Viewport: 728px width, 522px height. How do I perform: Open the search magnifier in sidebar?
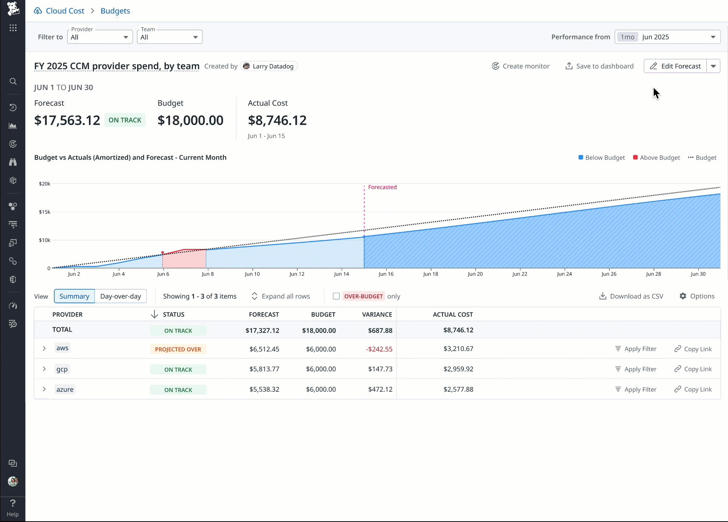coord(13,81)
